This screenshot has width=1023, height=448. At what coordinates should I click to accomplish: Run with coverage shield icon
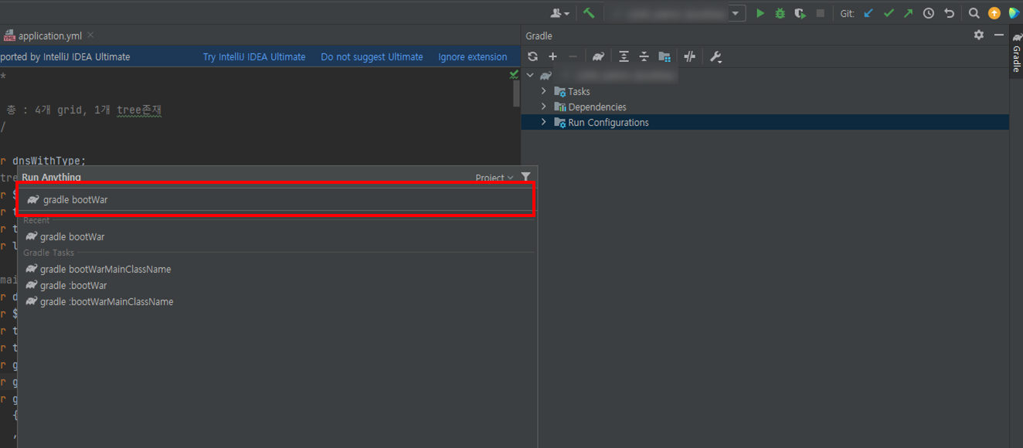[x=800, y=13]
